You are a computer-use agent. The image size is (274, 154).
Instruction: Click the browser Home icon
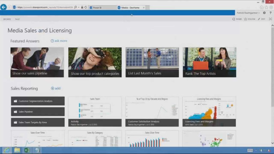[x=261, y=7]
